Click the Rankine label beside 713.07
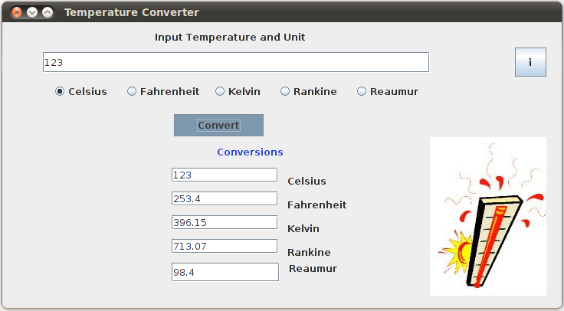Screen dimensions: 564x311 [309, 252]
